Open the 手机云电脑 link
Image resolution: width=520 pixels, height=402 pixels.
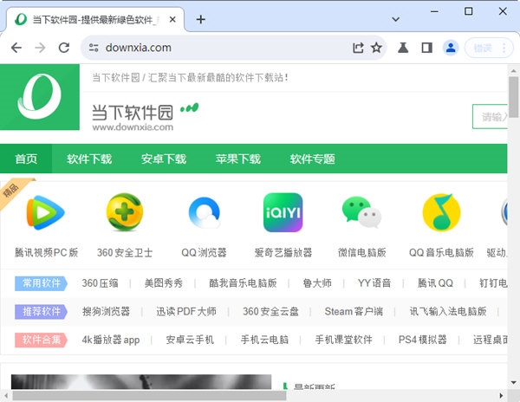pyautogui.click(x=264, y=340)
